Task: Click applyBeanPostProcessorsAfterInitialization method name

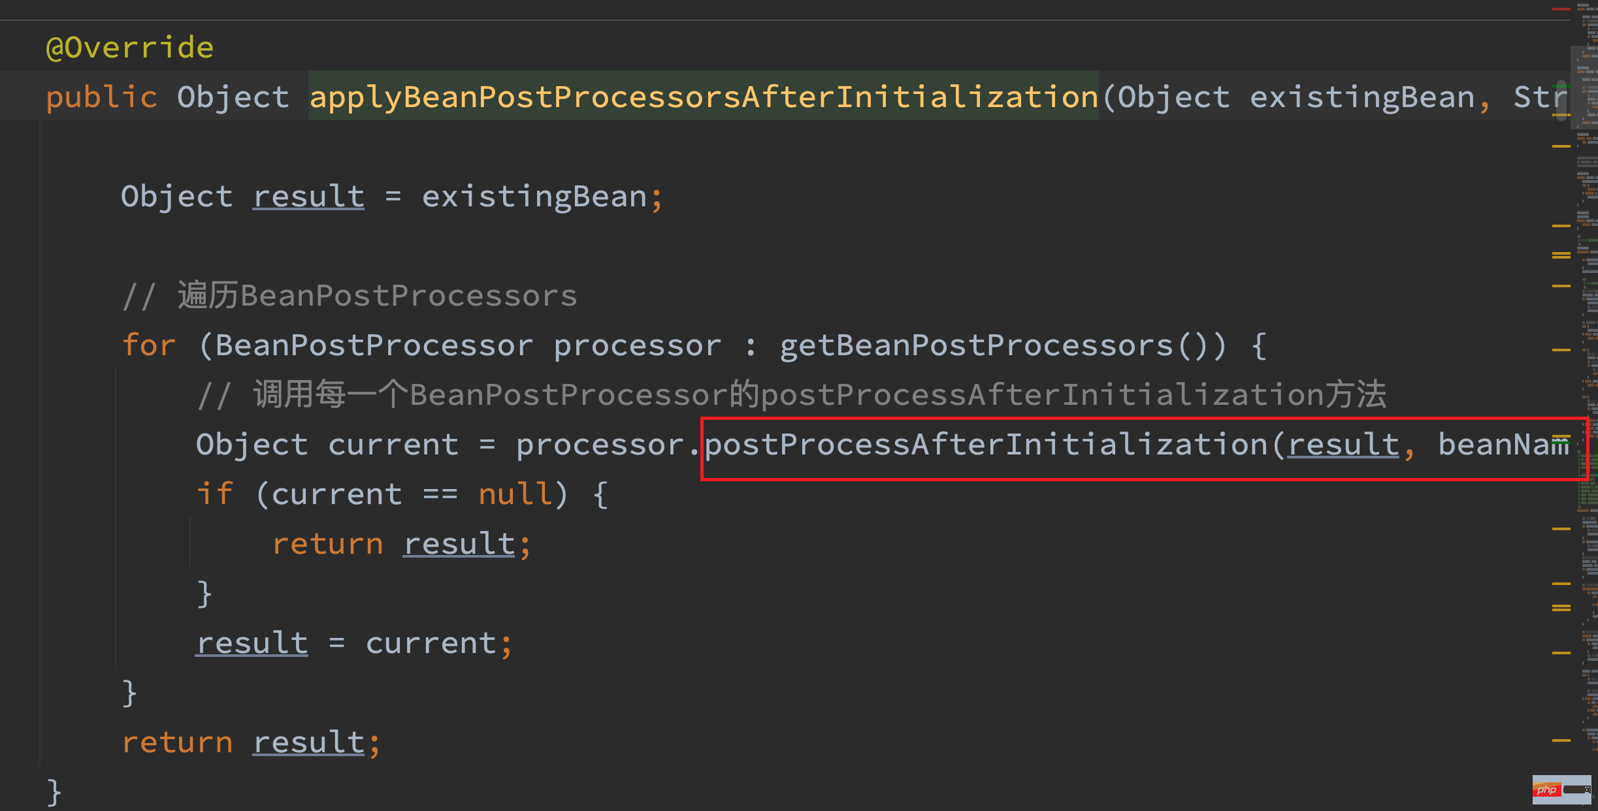Action: (703, 97)
